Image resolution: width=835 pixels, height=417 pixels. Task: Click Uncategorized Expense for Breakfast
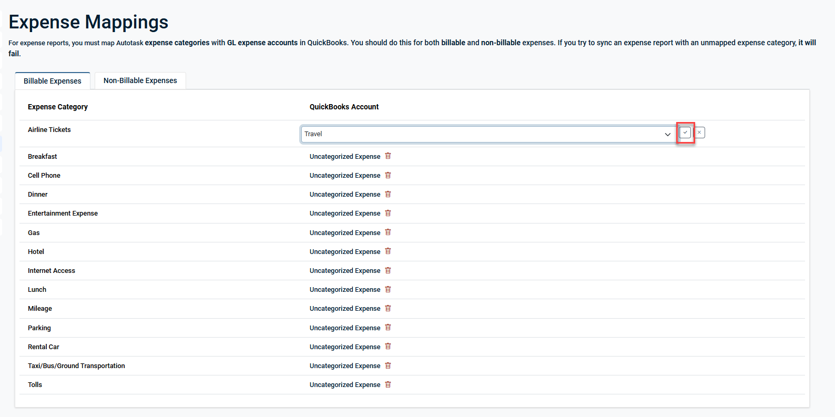(x=345, y=157)
